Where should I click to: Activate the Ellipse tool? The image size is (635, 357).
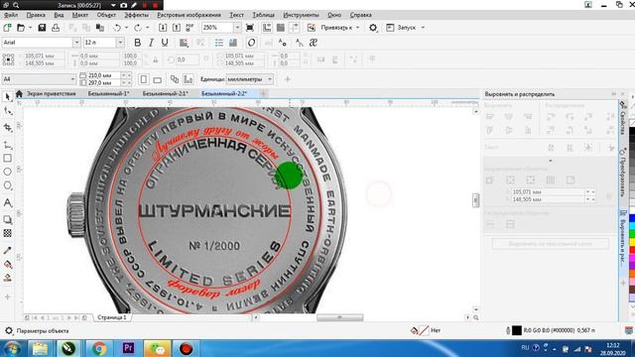pos(7,172)
